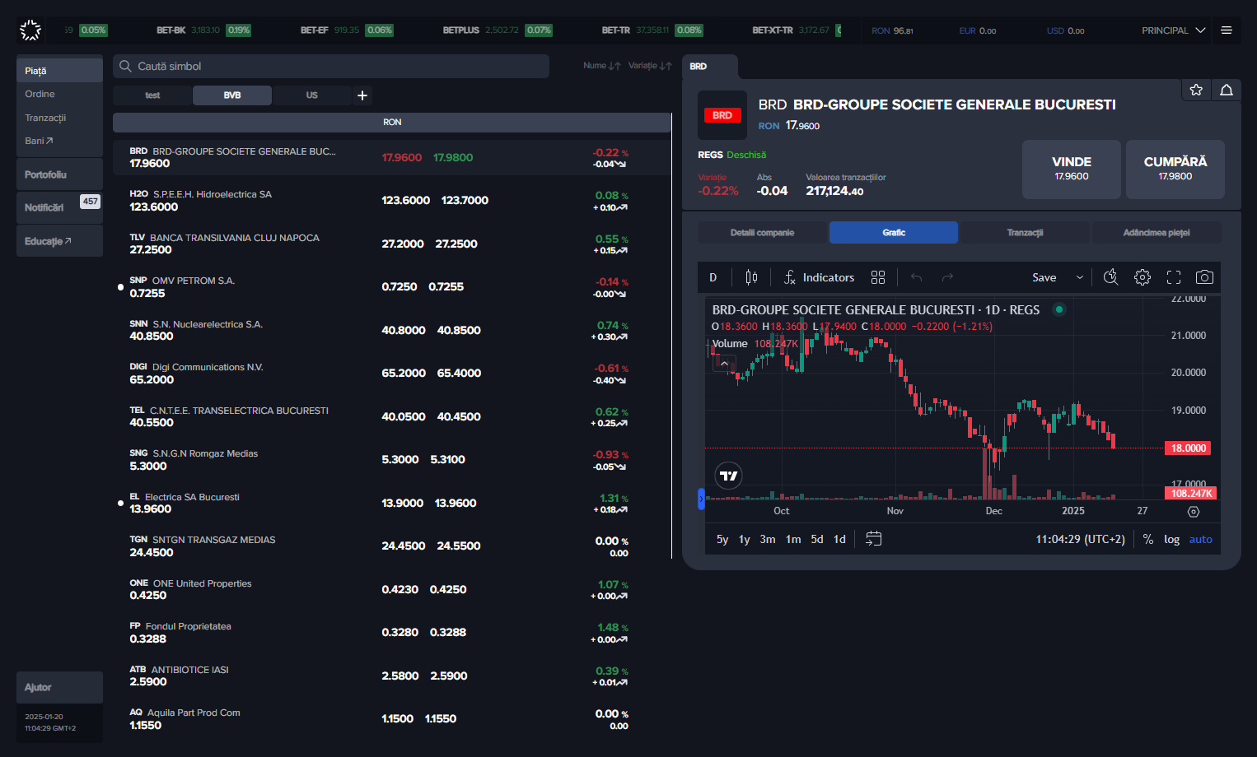Open the quick search lightning icon
The width and height of the screenshot is (1257, 757).
(1110, 277)
